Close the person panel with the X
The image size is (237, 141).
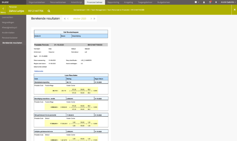tap(234, 10)
